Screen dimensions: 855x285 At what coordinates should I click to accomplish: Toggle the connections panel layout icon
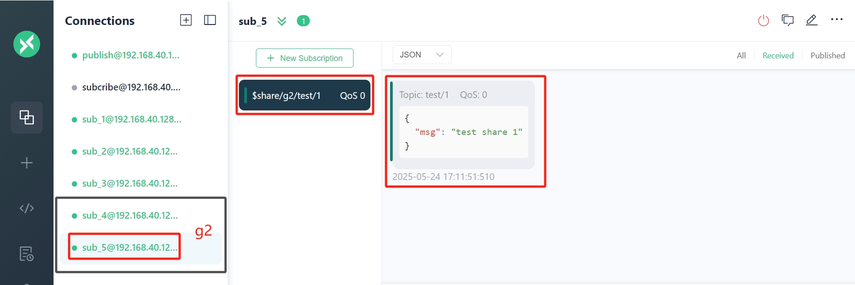point(210,20)
